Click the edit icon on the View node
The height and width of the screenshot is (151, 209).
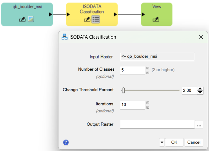point(156,19)
